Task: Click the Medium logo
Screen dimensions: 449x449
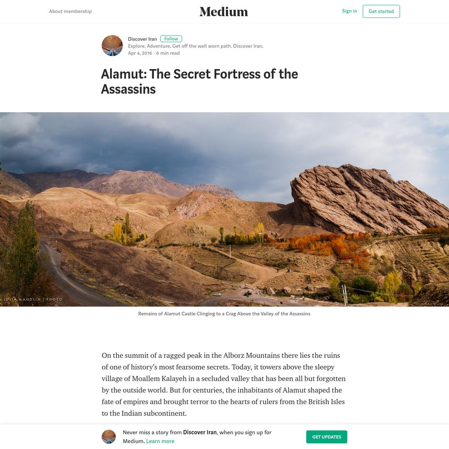Action: tap(224, 12)
